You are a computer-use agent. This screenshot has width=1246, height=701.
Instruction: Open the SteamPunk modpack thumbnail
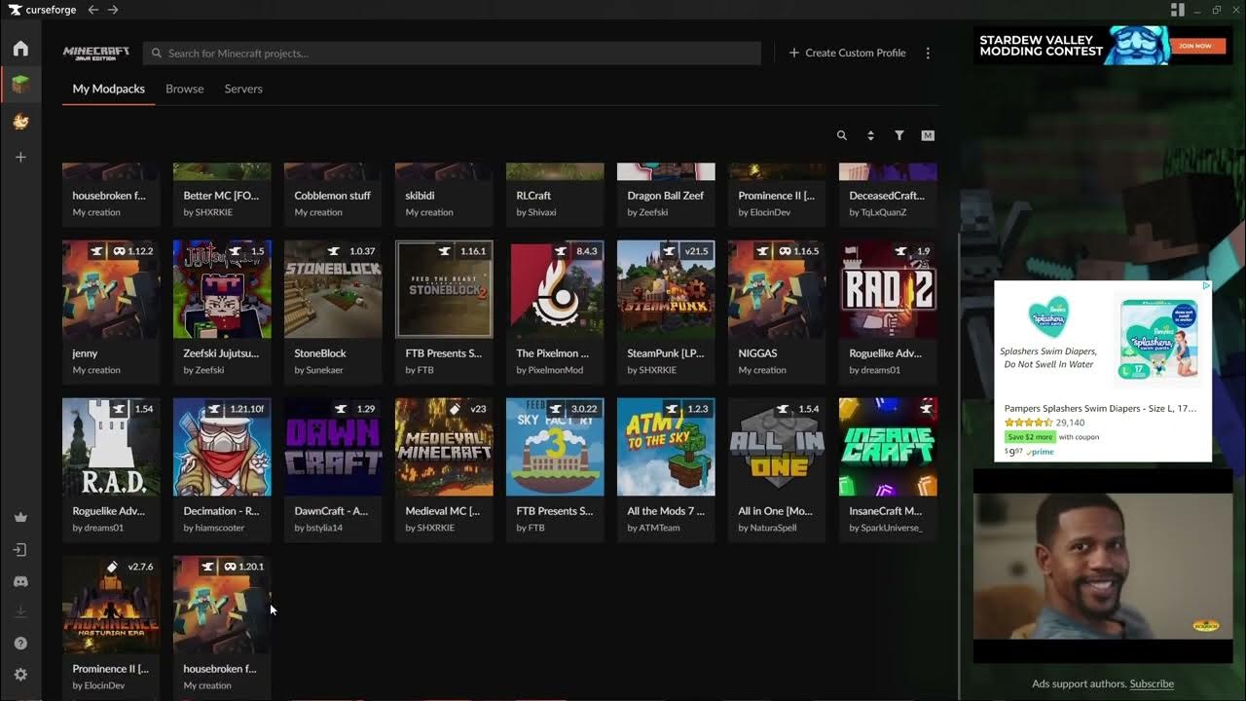click(666, 289)
